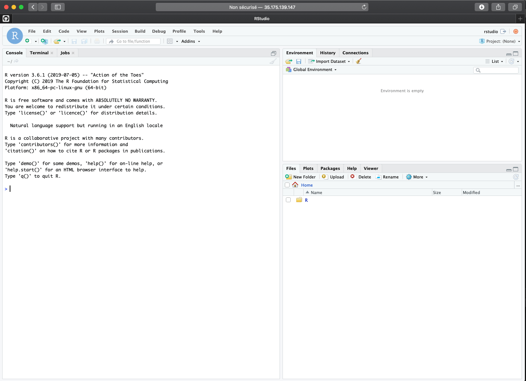The image size is (526, 381).
Task: Open the Tools menu
Action: click(x=199, y=31)
